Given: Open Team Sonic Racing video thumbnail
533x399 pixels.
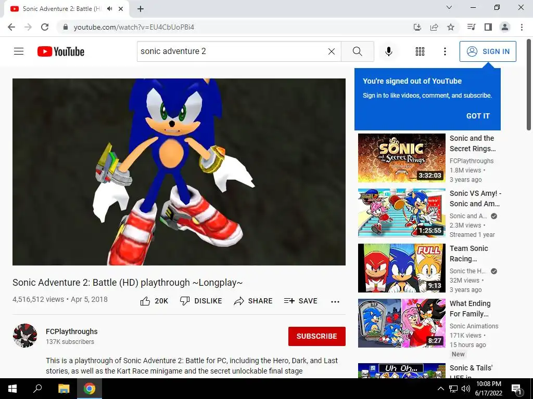Looking at the screenshot, I should [x=401, y=268].
